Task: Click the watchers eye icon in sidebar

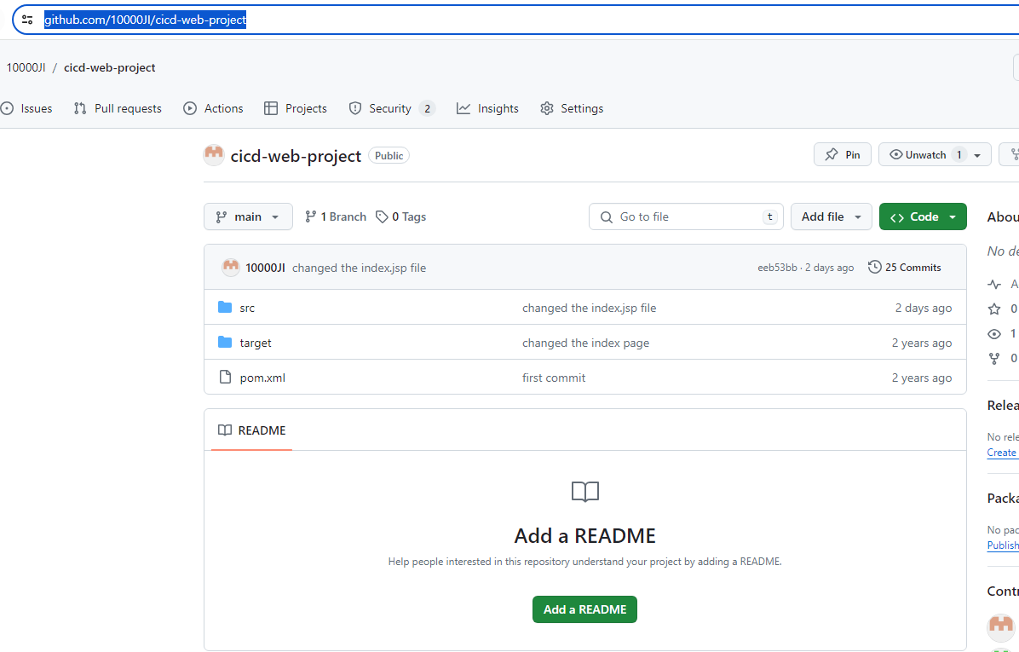Action: coord(994,334)
